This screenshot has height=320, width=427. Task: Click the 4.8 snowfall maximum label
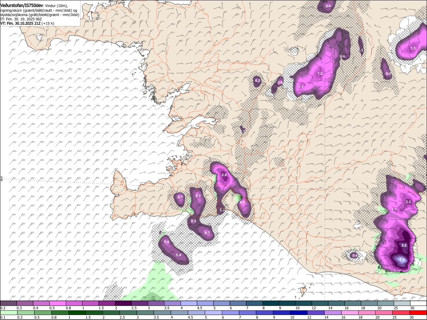pos(402,260)
